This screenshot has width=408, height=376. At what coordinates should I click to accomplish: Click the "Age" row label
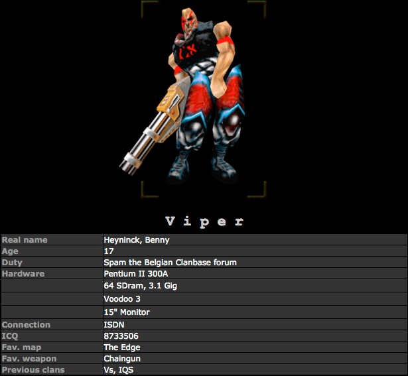[11, 251]
